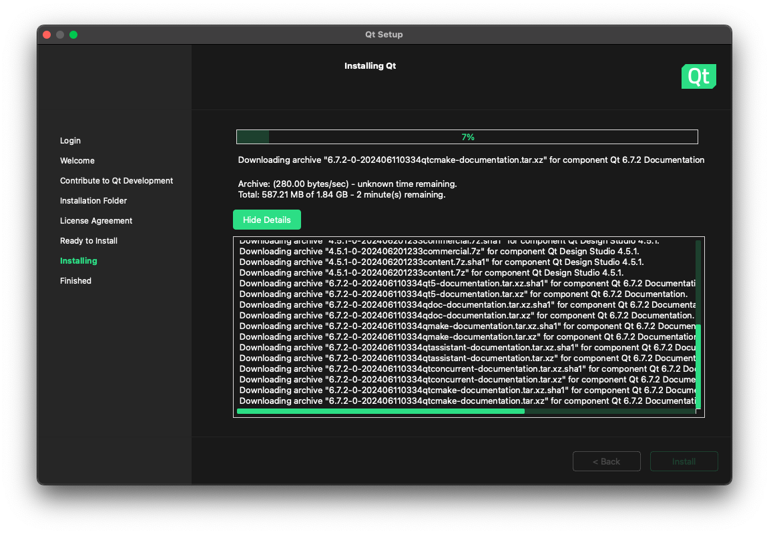Click the horizontal scrollbar under the log
Screen dimensions: 769x534
tap(380, 411)
